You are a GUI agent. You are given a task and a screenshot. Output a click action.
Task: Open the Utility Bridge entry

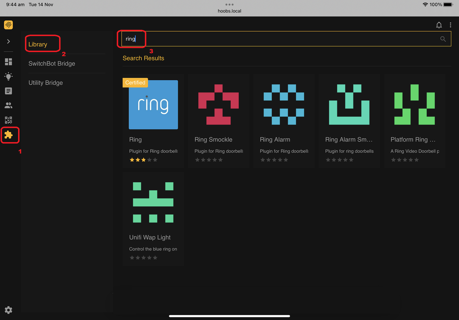point(45,83)
